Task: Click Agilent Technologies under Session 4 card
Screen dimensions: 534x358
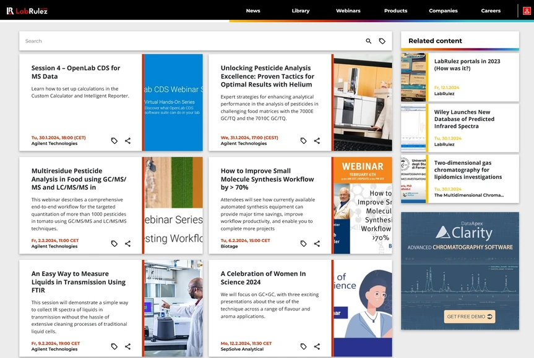Action: tap(54, 143)
